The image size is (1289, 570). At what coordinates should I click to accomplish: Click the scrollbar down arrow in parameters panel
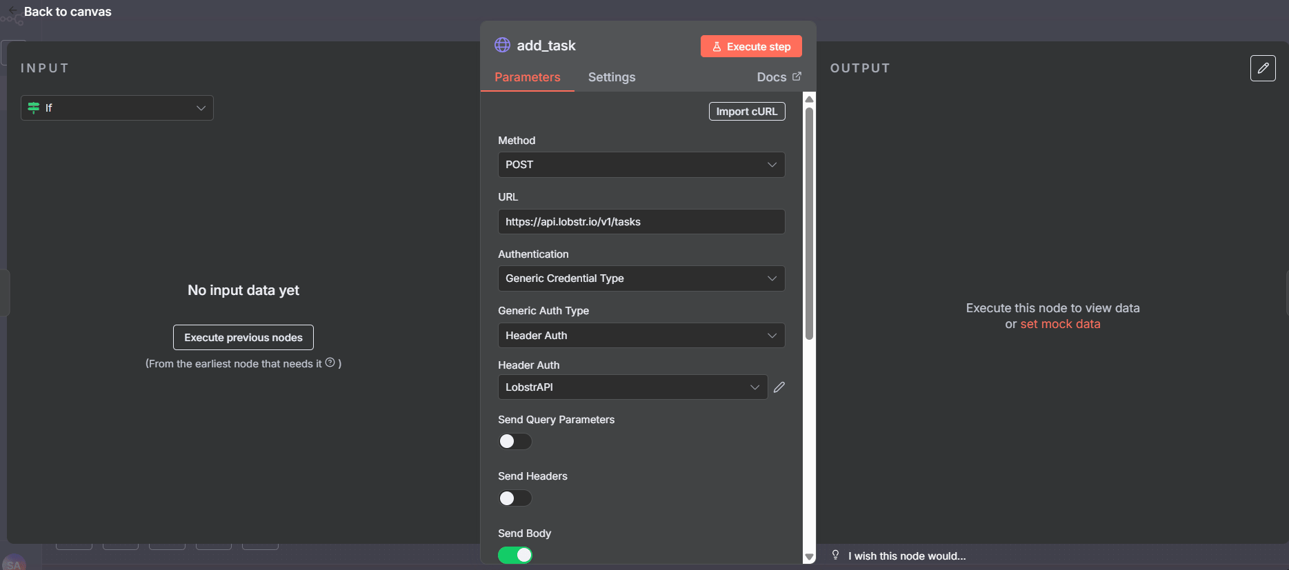point(810,557)
